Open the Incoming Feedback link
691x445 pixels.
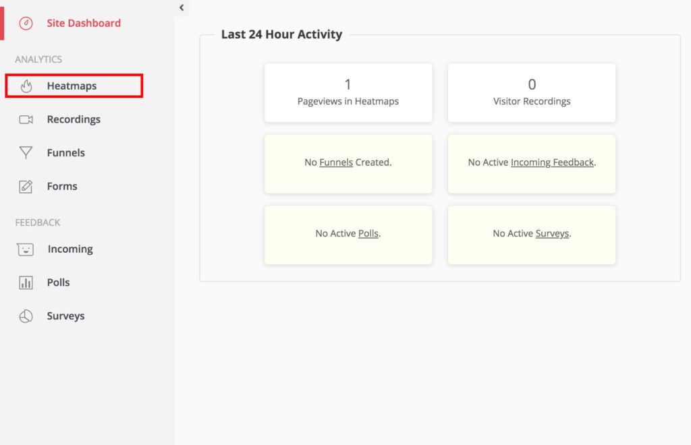coord(552,162)
